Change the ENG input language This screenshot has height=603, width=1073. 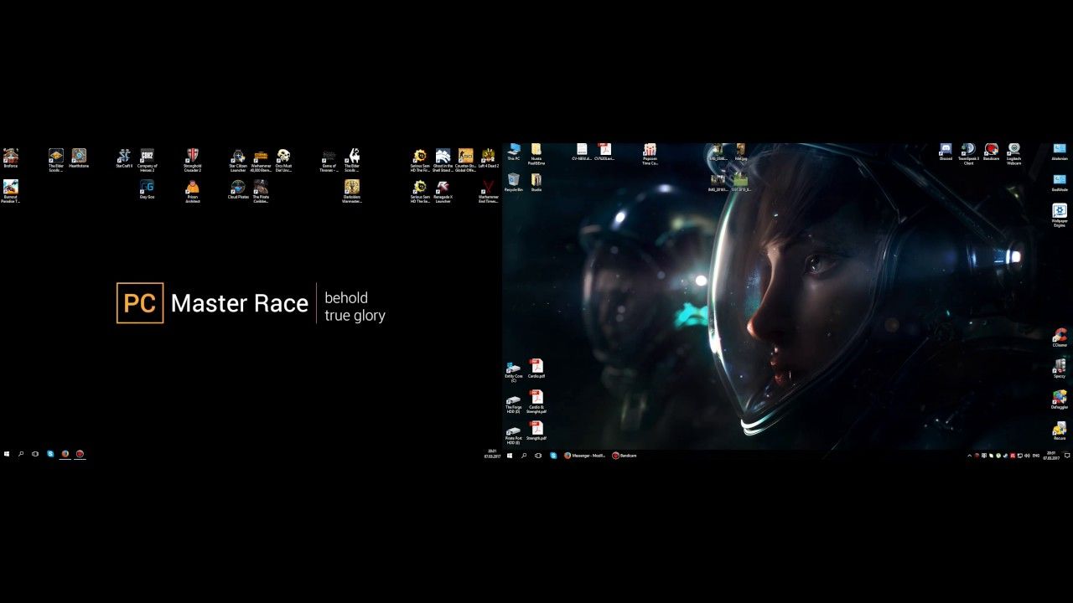pyautogui.click(x=1036, y=456)
